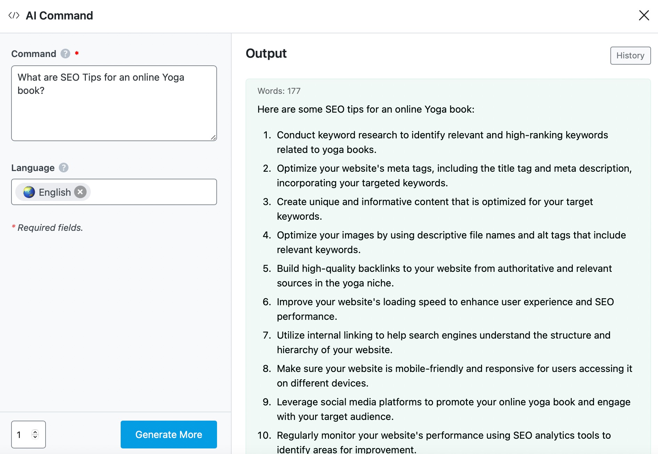Click the History button
The image size is (658, 454).
coord(631,56)
